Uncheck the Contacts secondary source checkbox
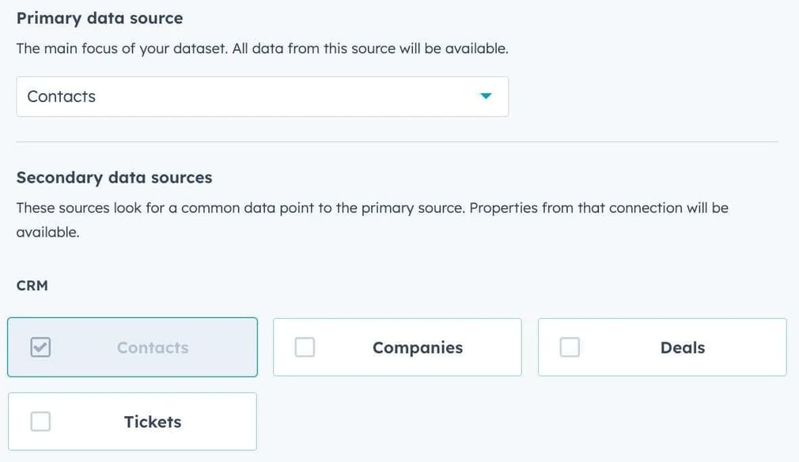This screenshot has width=799, height=462. tap(40, 347)
